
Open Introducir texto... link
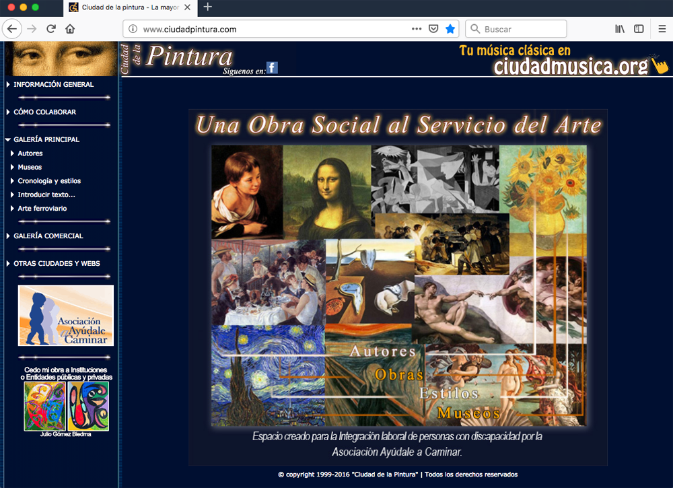tap(46, 195)
